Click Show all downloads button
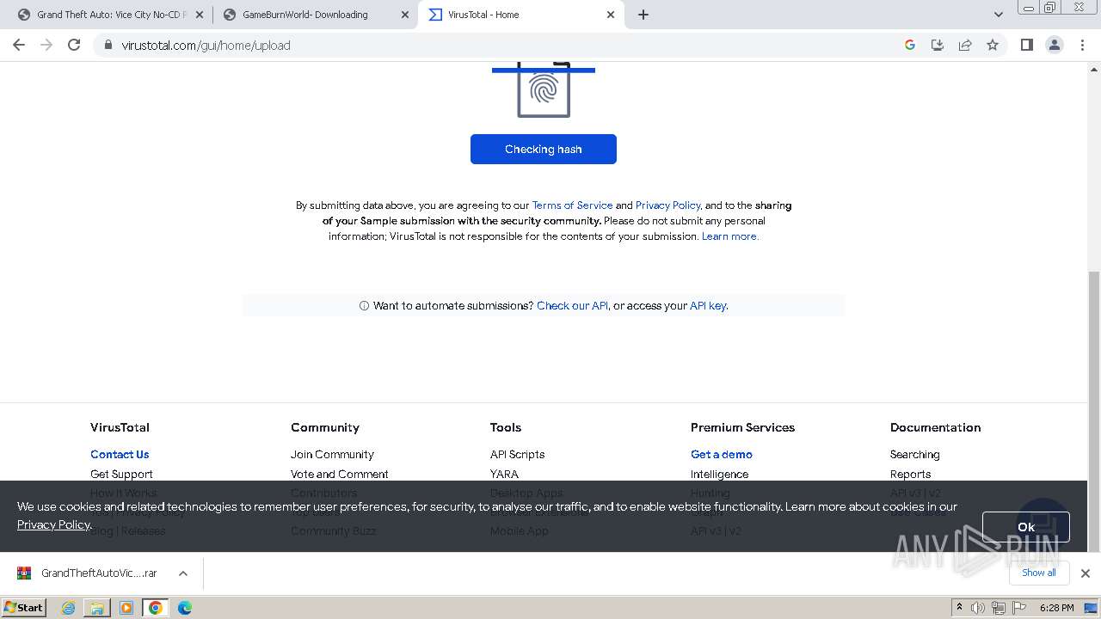Screen dimensions: 1101x619 click(x=1039, y=573)
